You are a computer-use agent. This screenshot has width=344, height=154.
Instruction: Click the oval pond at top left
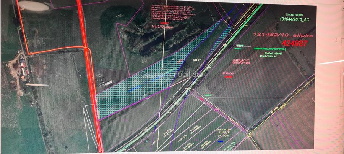pos(34,5)
